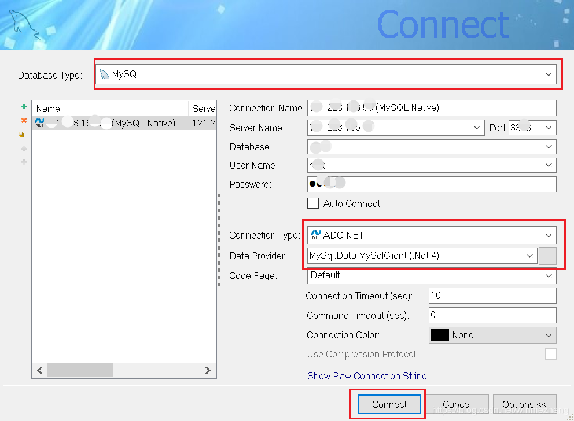This screenshot has height=421, width=574.
Task: Click the right arrow of the list scrollbar
Action: click(208, 371)
